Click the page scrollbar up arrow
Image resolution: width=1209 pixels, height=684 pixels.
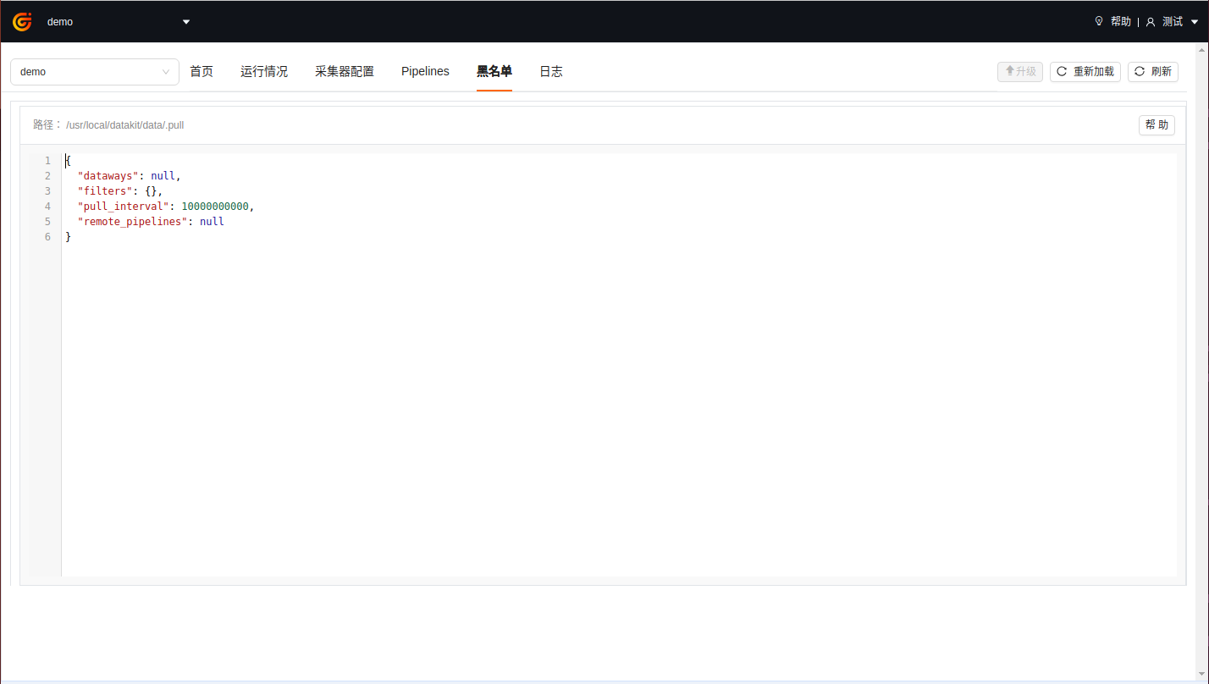pyautogui.click(x=1202, y=49)
